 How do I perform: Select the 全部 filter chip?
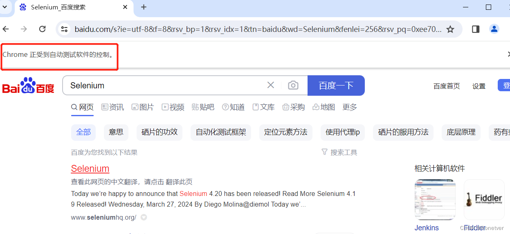83,132
